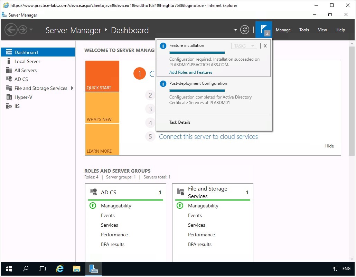Click the AD CS sidebar icon

[x=9, y=79]
